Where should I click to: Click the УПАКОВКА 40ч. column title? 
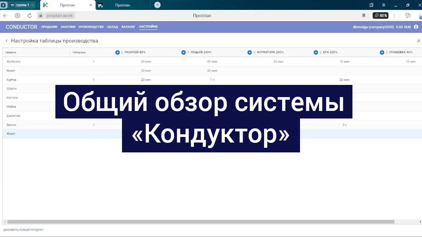(x=401, y=52)
